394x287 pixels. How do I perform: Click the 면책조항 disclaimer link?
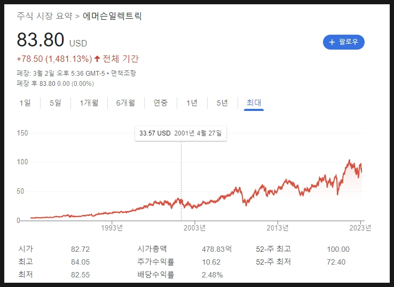pos(123,73)
